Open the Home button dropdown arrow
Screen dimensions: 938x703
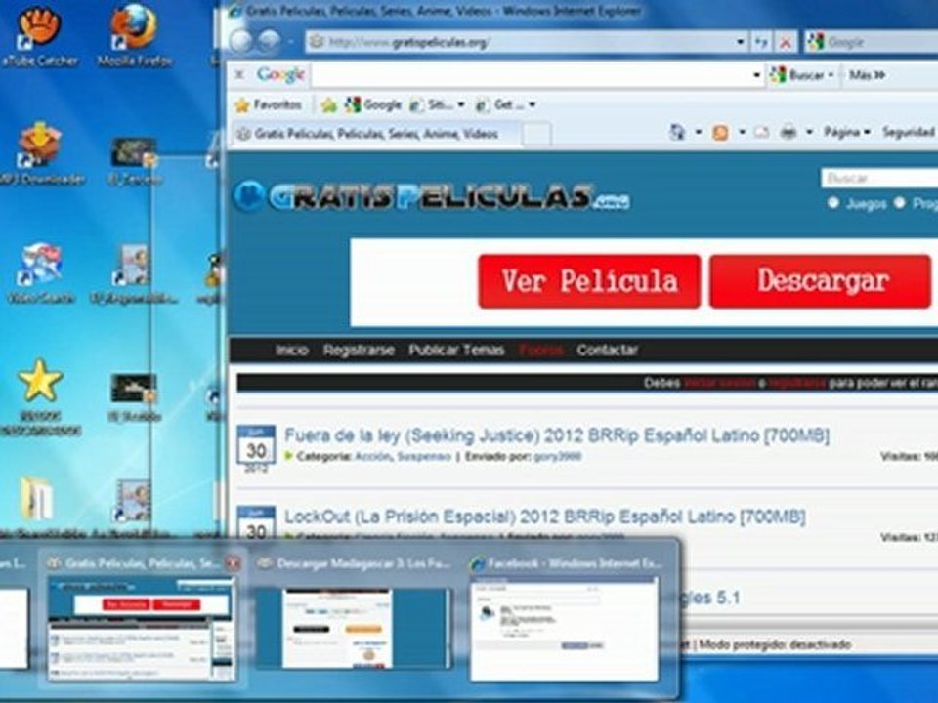698,132
